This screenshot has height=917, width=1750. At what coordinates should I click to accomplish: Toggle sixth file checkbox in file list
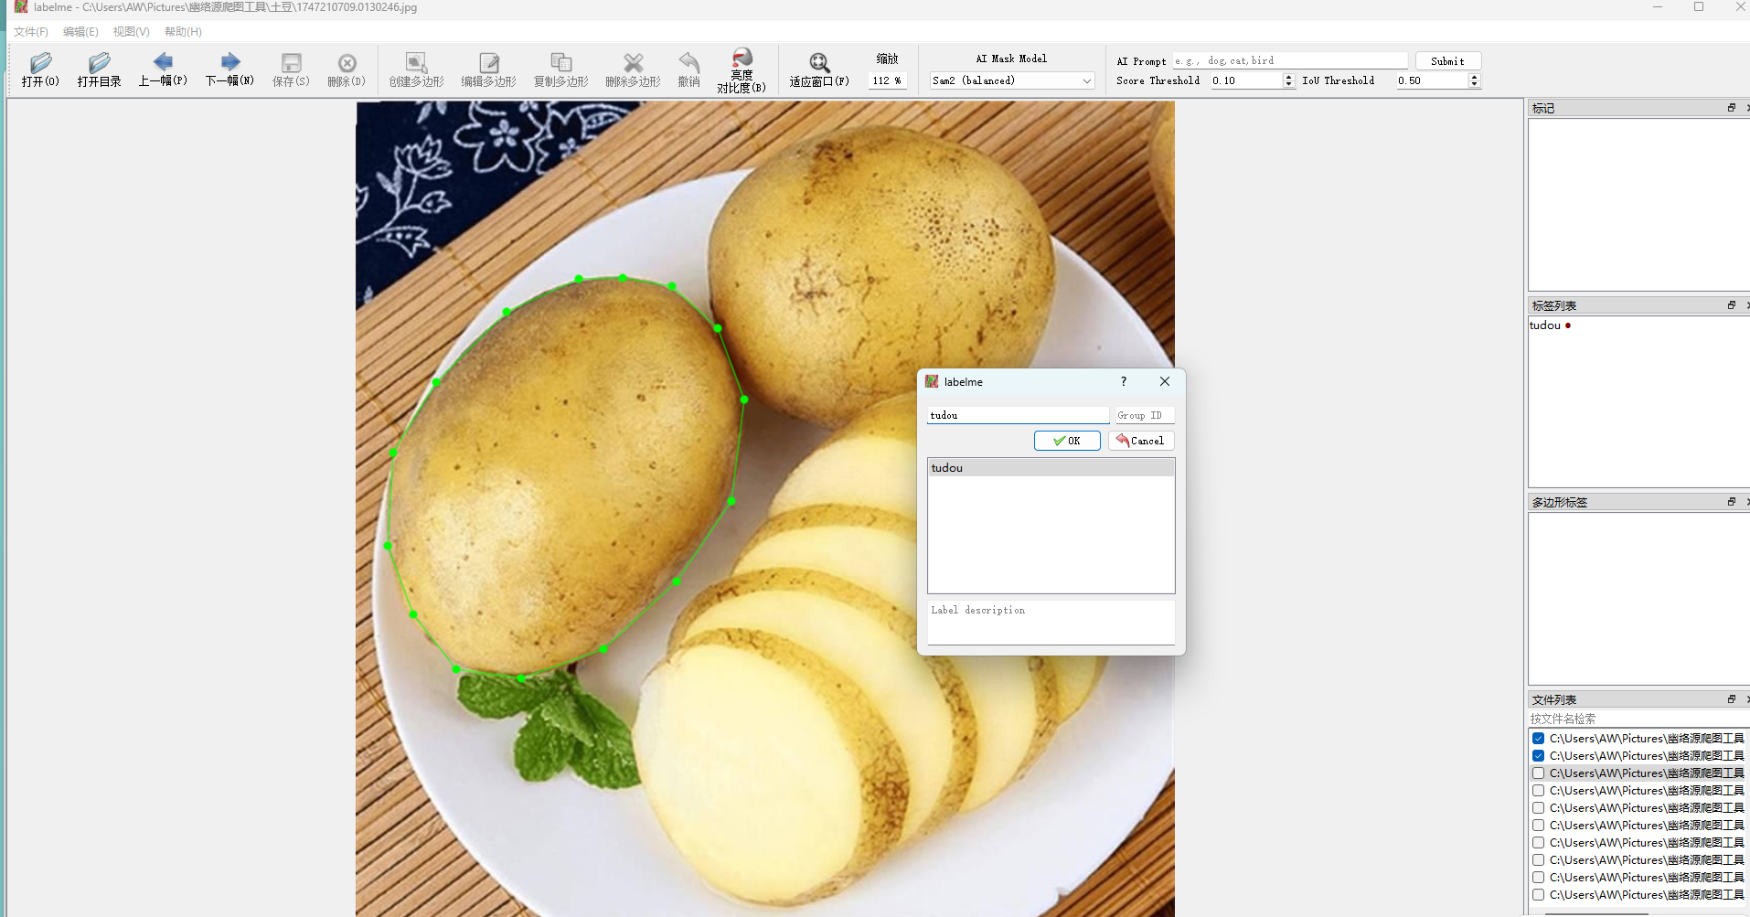pyautogui.click(x=1538, y=826)
